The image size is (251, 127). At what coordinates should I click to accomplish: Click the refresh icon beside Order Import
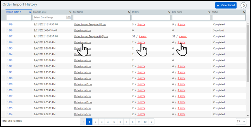pos(243,6)
